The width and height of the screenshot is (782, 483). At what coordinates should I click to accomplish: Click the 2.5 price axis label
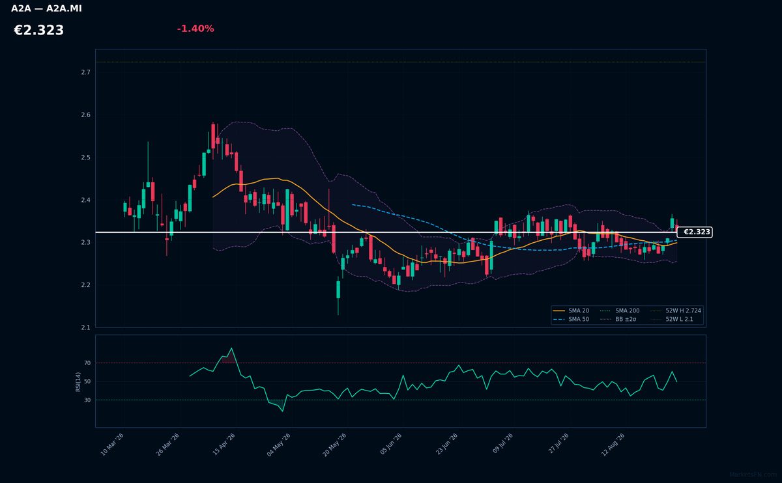(85, 158)
